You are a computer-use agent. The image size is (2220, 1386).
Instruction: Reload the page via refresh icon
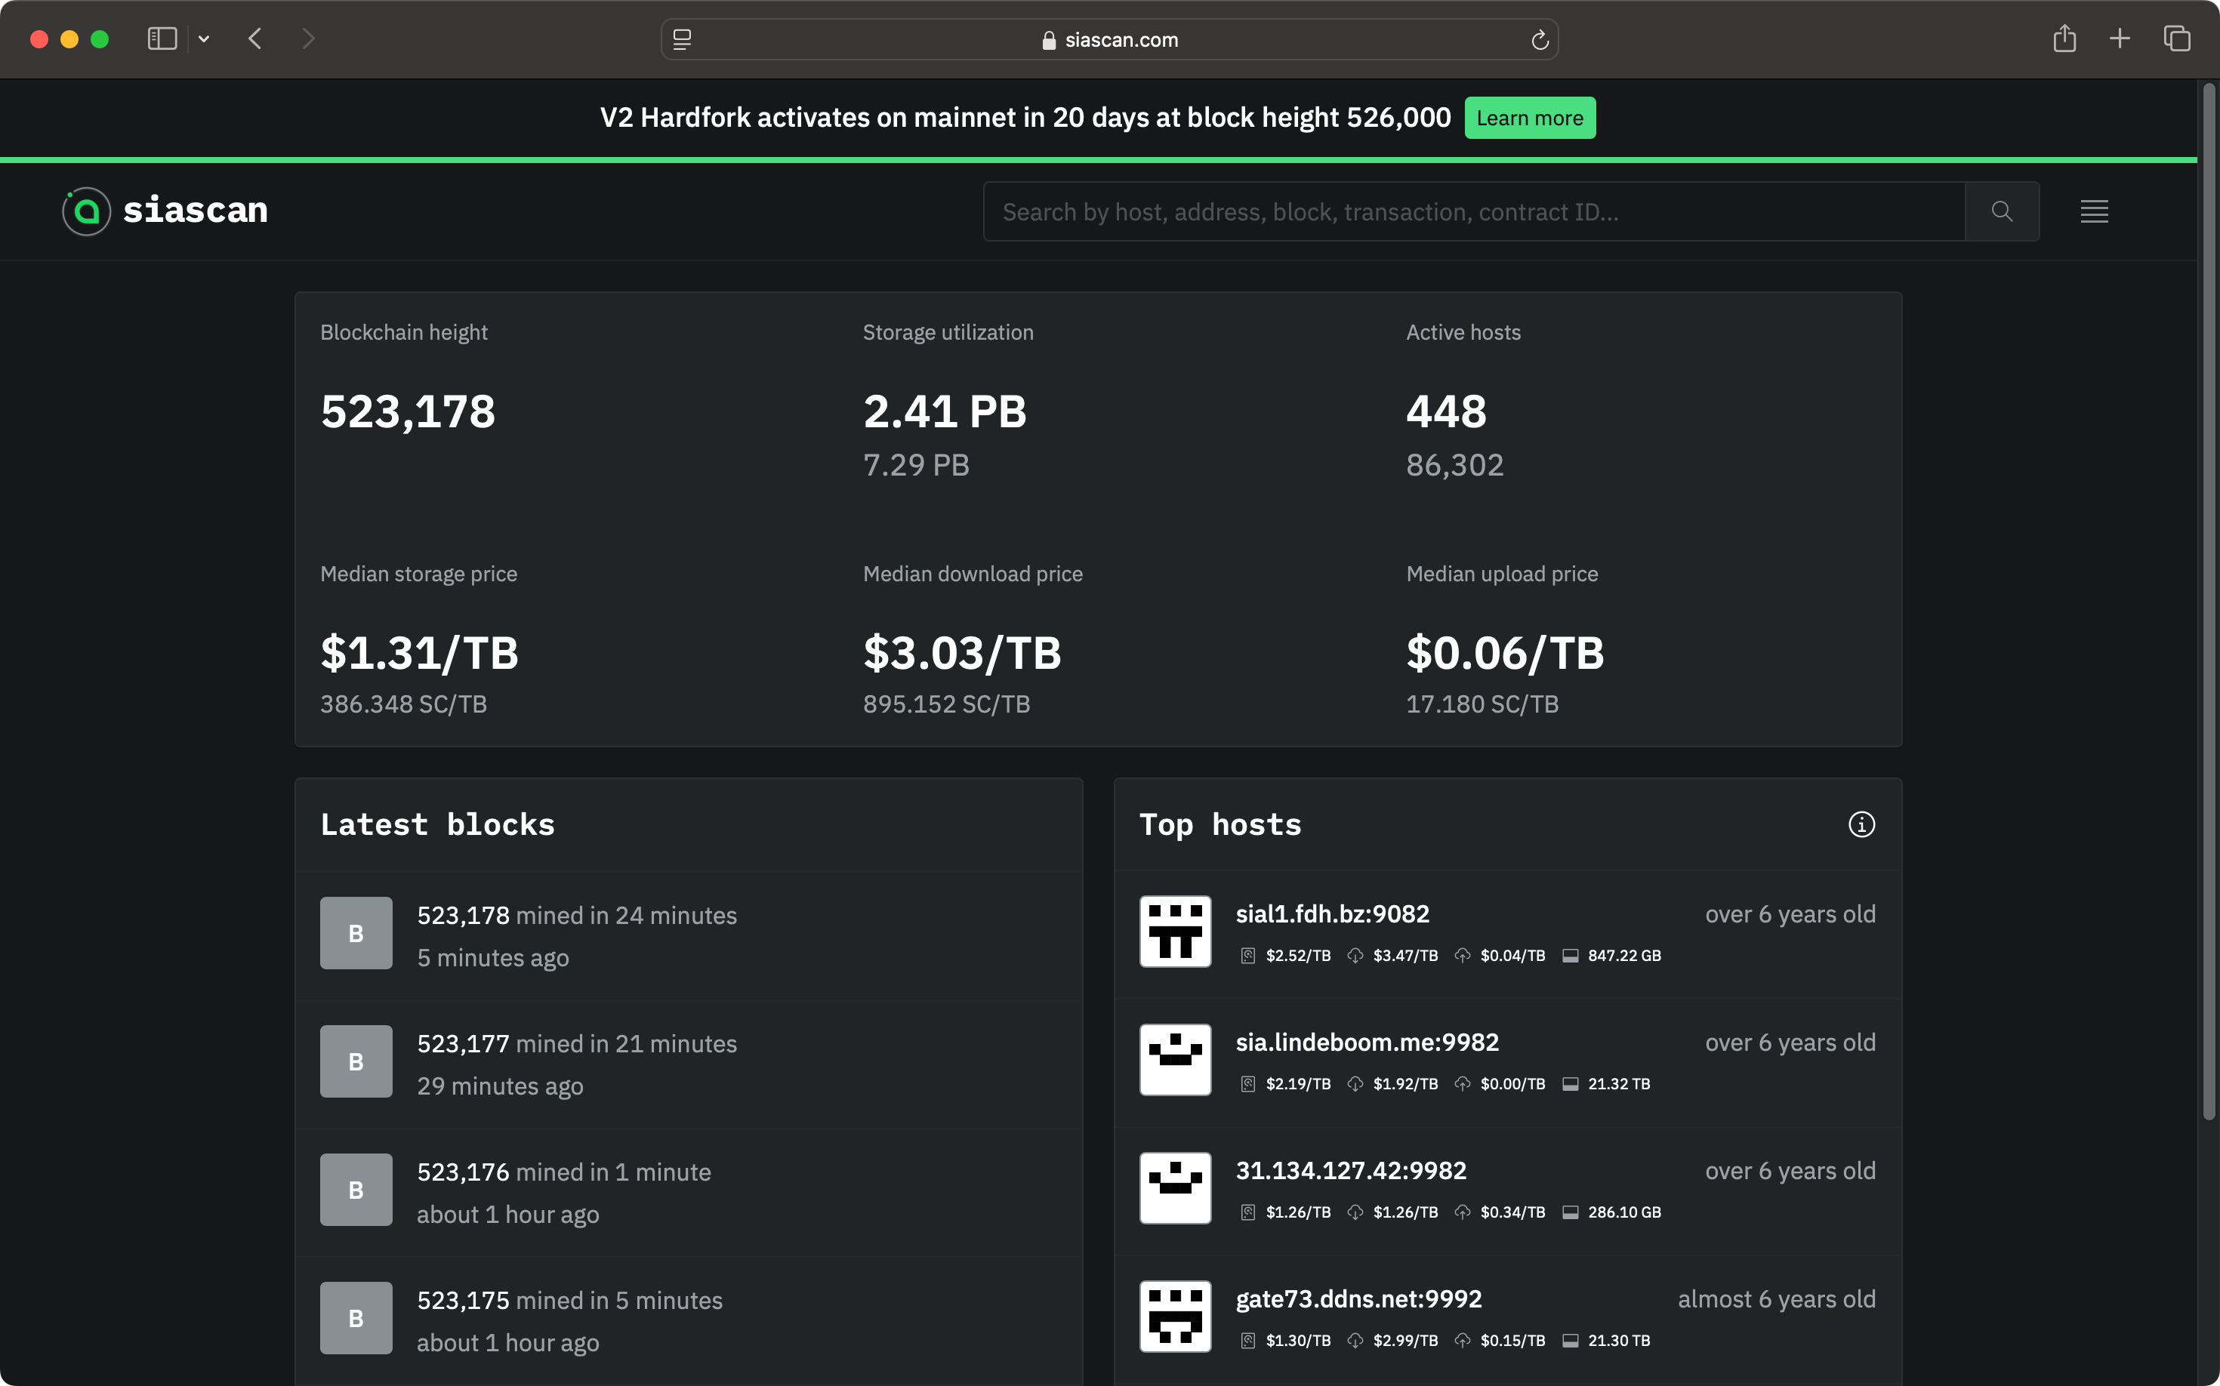1540,39
